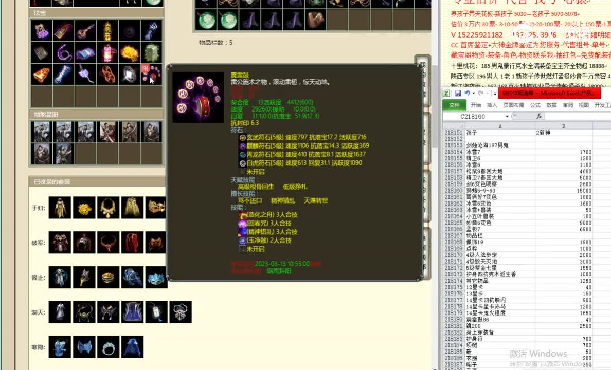Click the Excel formula bar input
The width and height of the screenshot is (611, 370).
pos(578,116)
